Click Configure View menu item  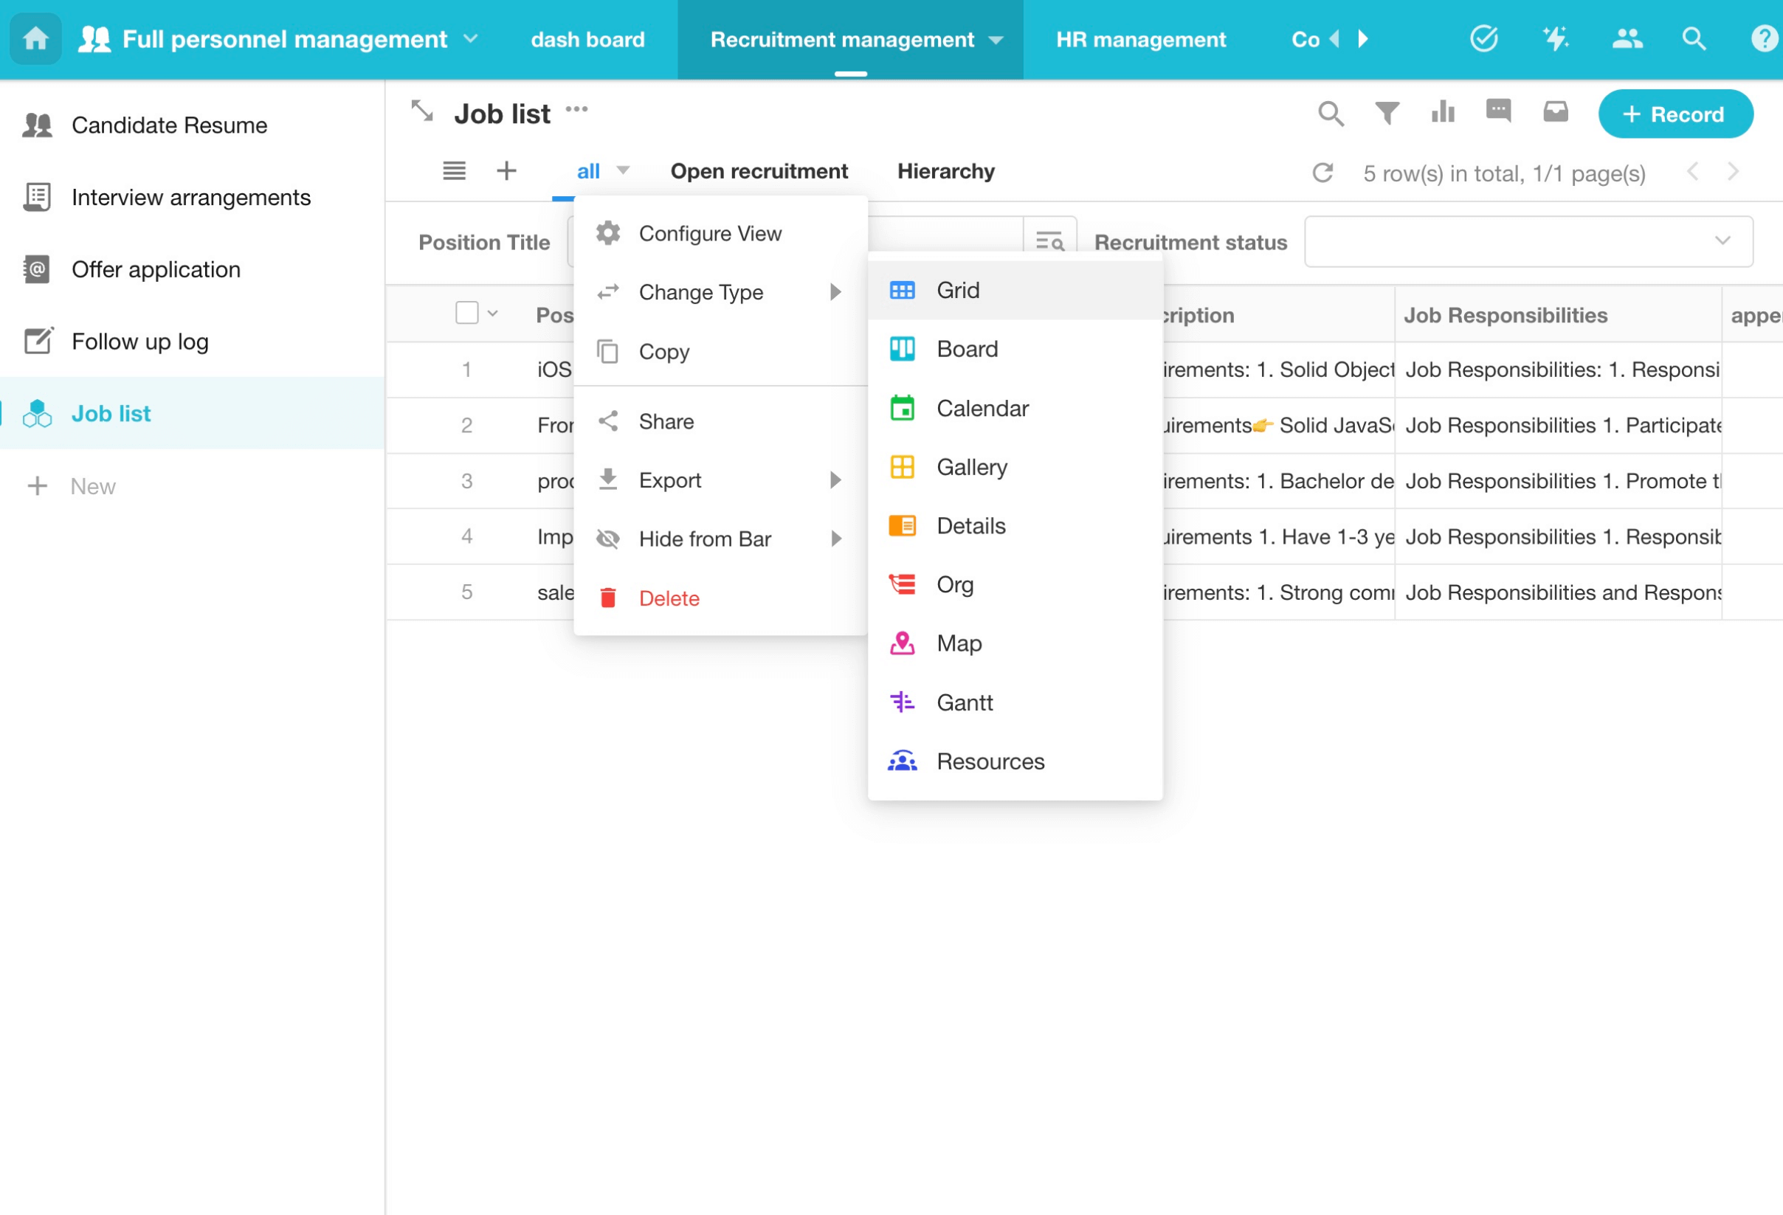point(710,233)
